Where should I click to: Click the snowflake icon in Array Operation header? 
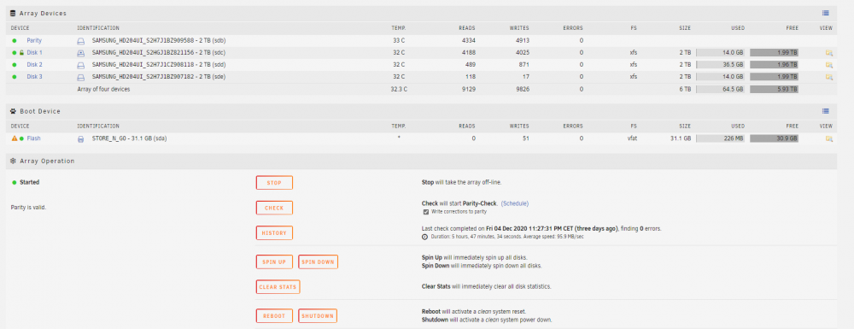[x=13, y=162]
